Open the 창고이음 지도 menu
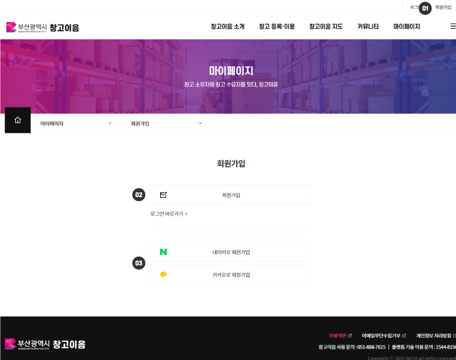 pos(326,26)
